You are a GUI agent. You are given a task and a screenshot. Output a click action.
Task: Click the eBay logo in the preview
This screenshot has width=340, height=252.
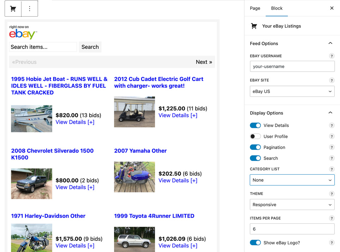coord(23,34)
